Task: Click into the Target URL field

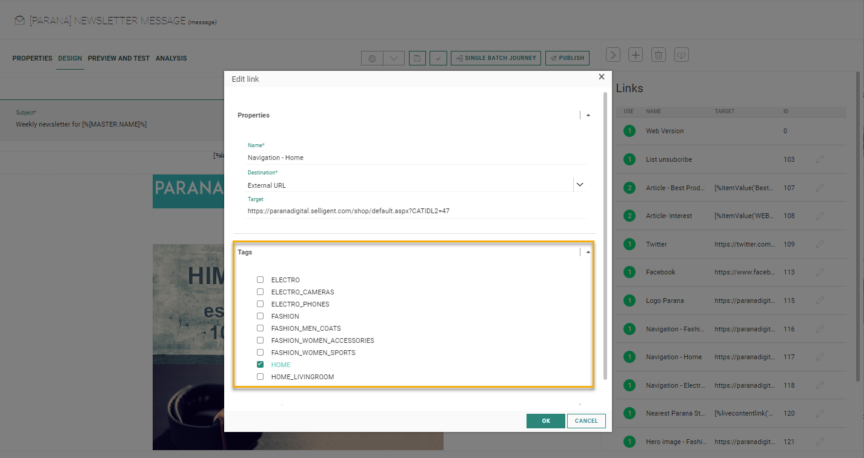Action: click(416, 211)
